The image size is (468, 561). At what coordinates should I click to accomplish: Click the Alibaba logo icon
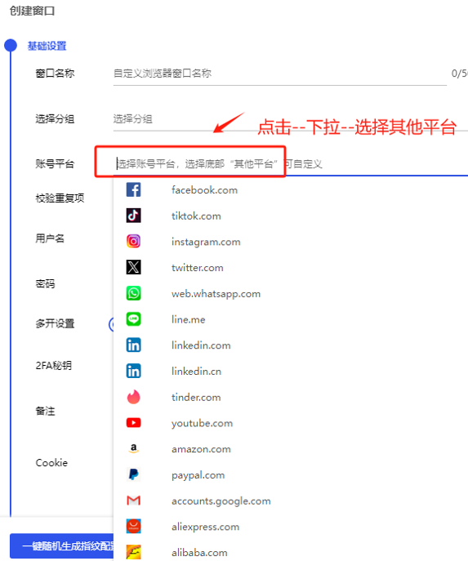(x=133, y=552)
